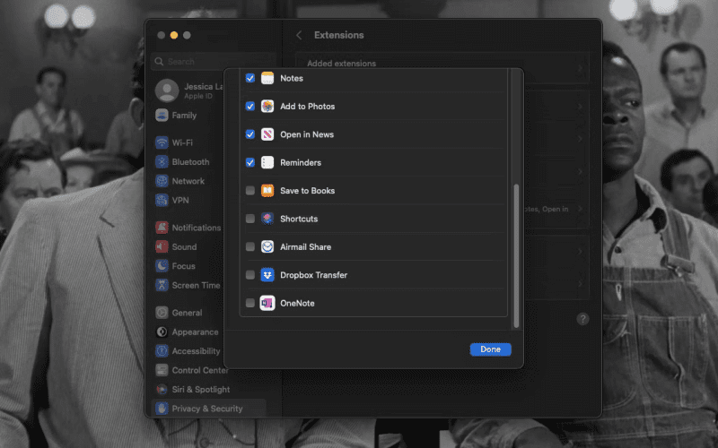Select Network label in the sidebar
The width and height of the screenshot is (718, 448).
(x=188, y=181)
